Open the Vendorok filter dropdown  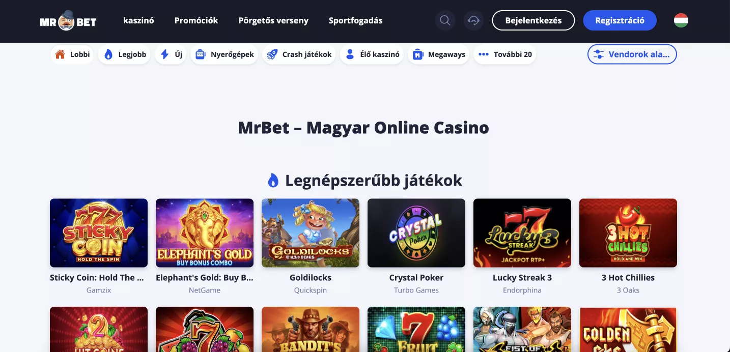point(632,54)
